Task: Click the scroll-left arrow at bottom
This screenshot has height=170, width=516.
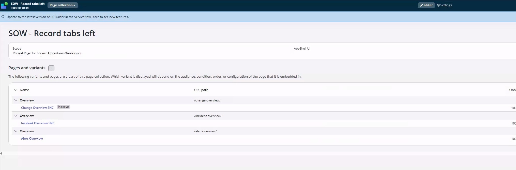Action: (x=1, y=153)
